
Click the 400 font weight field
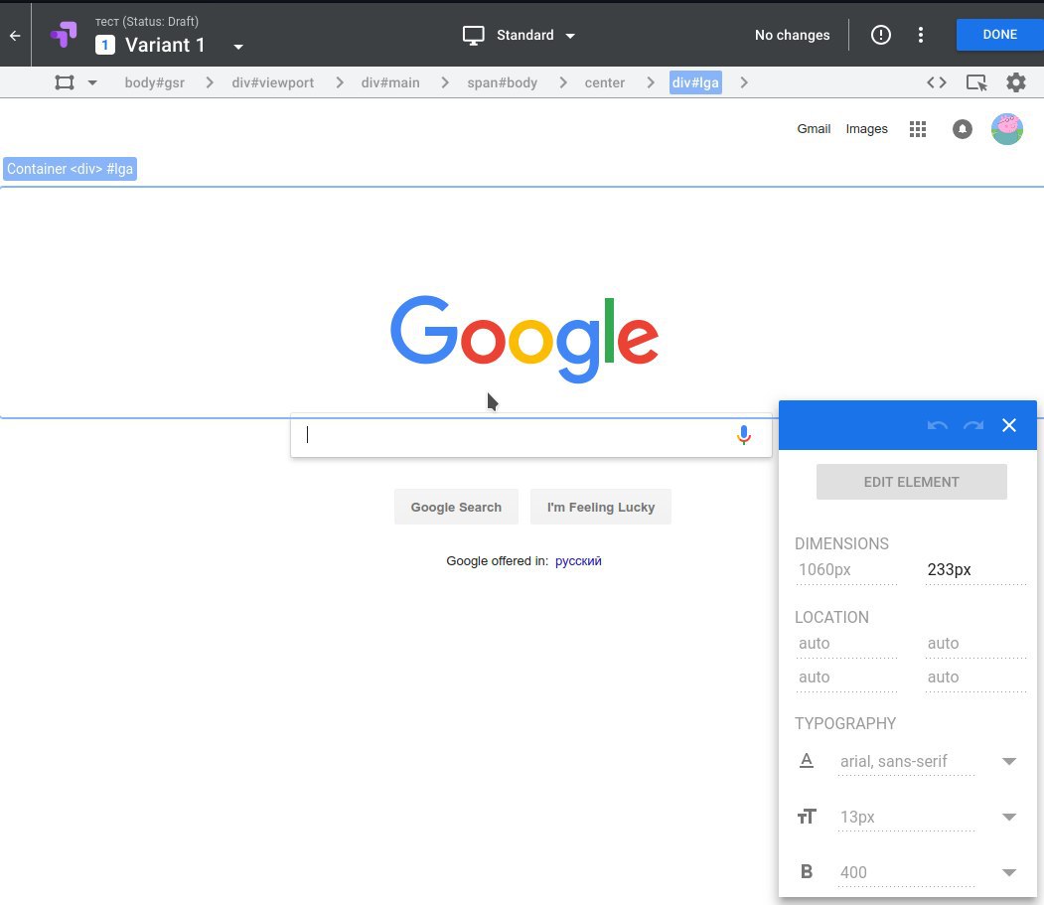pos(906,872)
